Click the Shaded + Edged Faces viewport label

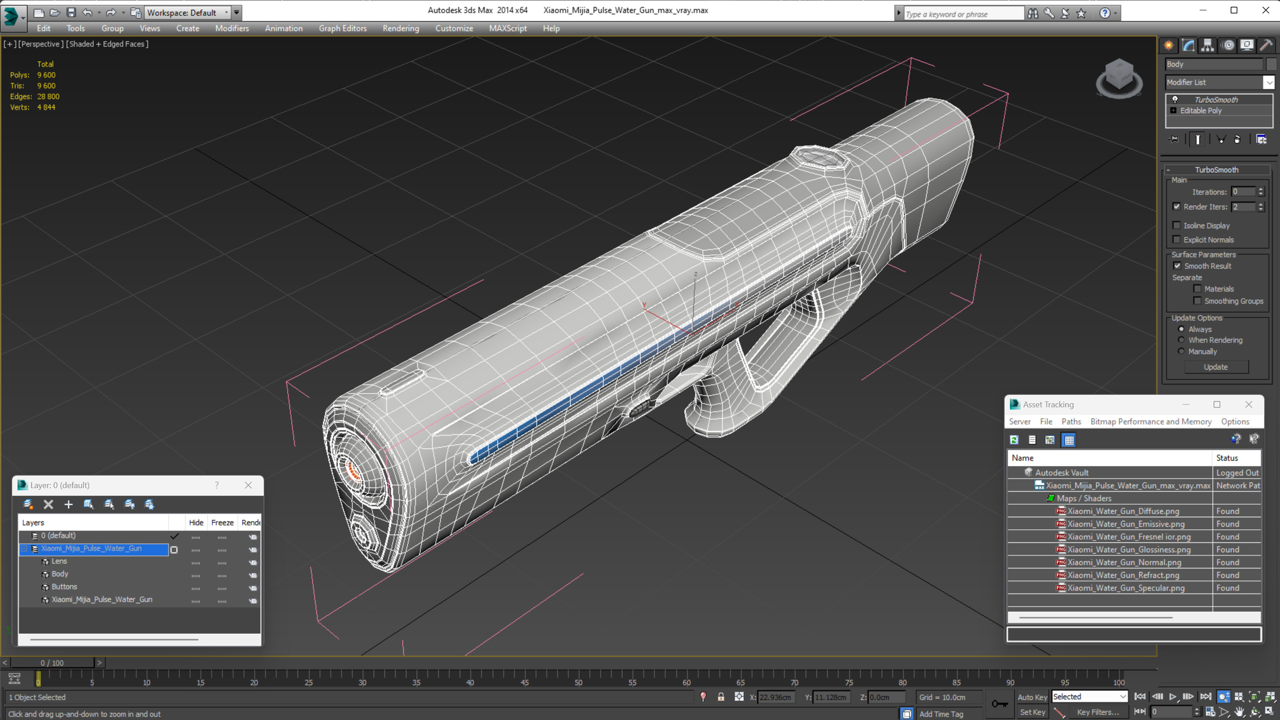(x=107, y=44)
